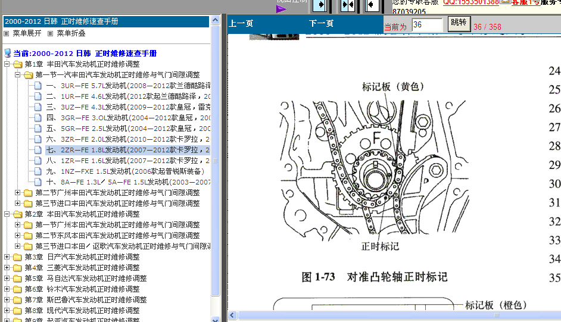Screen dimensions: 561x322
Task: Open 四、3GR-FE 3.0L发动机 entry
Action: [128, 118]
